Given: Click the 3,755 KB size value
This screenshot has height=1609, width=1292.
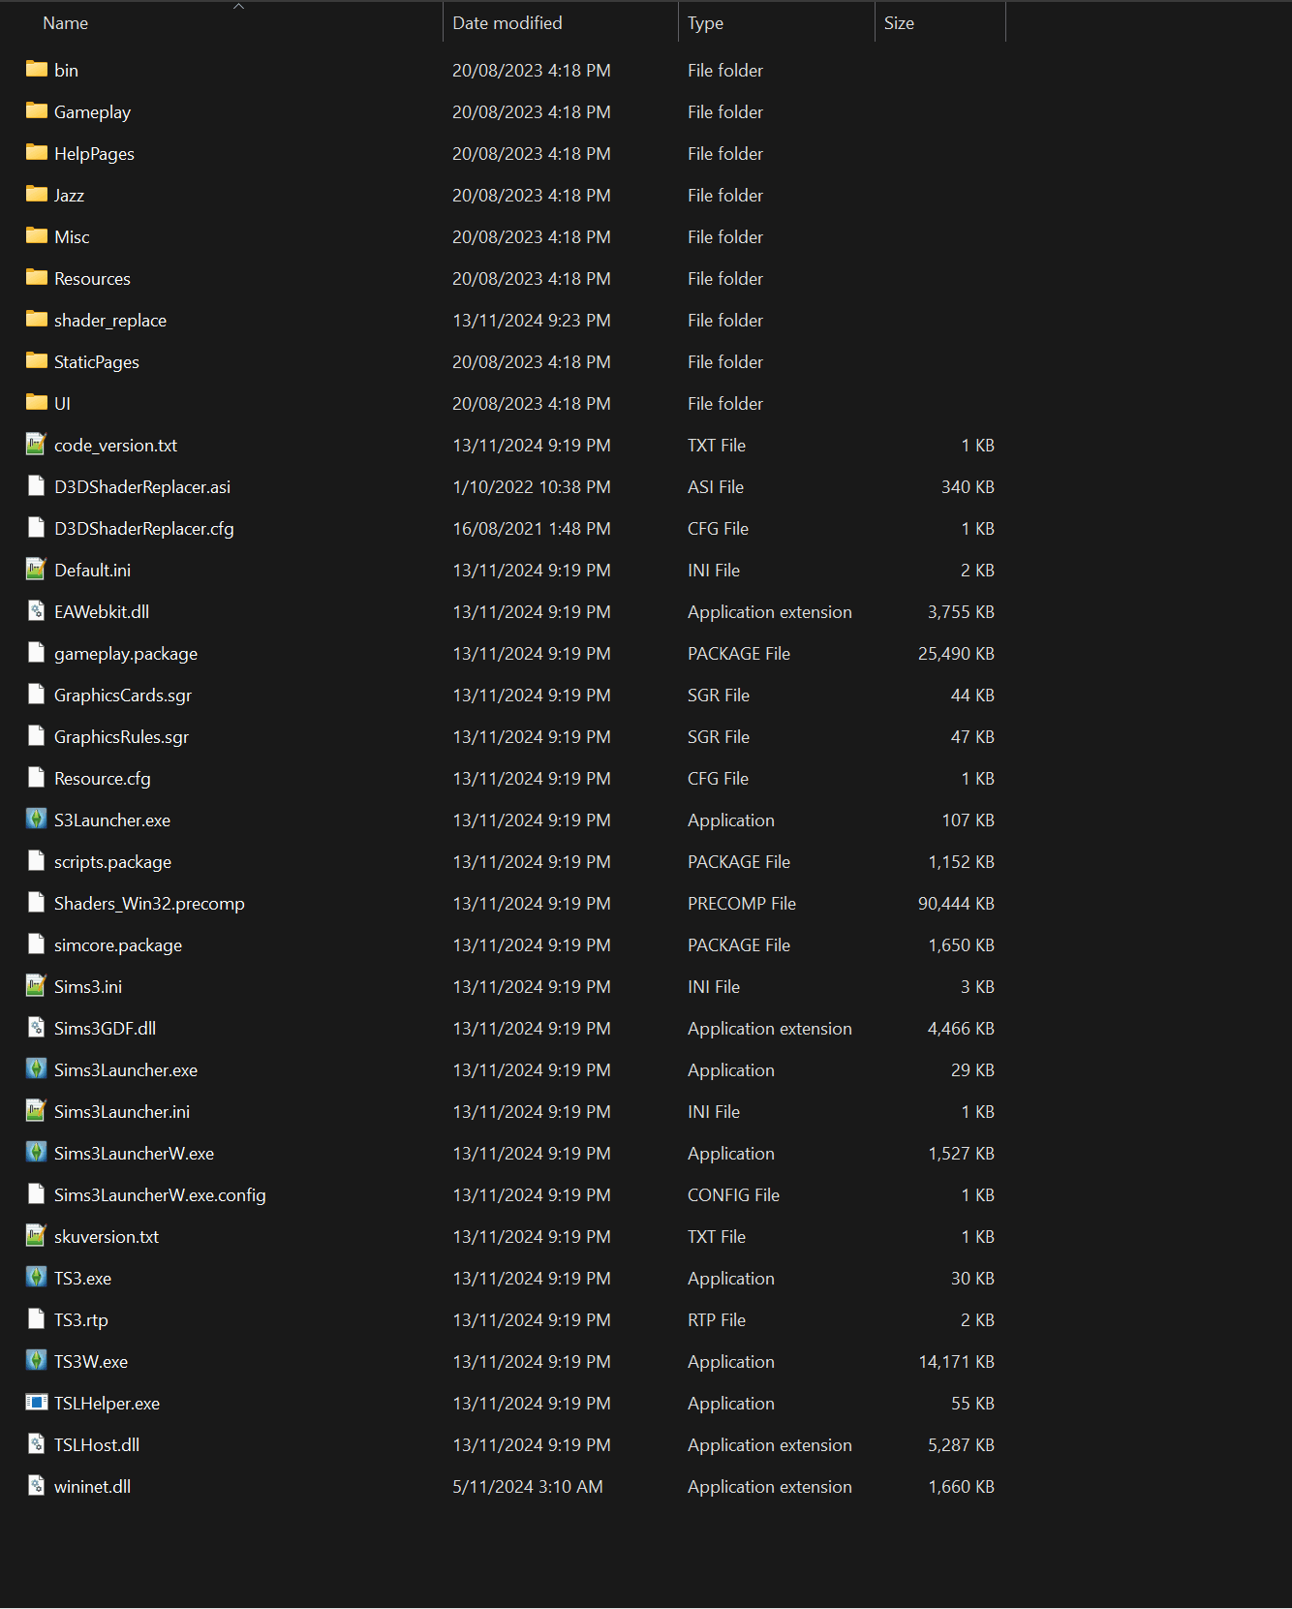Looking at the screenshot, I should pyautogui.click(x=961, y=612).
